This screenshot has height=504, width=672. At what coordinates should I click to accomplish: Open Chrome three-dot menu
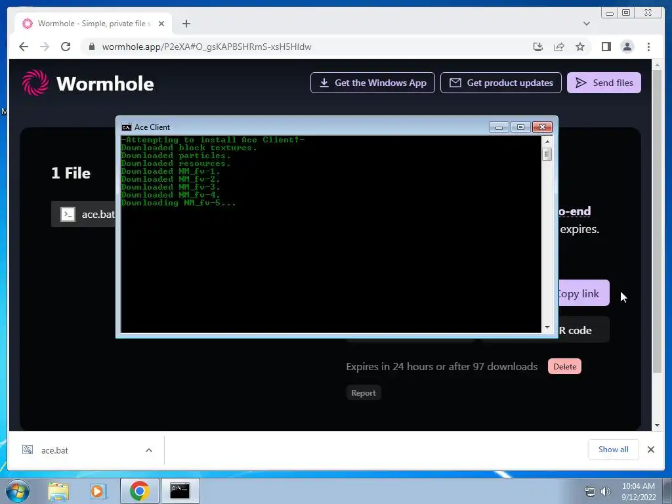point(648,47)
